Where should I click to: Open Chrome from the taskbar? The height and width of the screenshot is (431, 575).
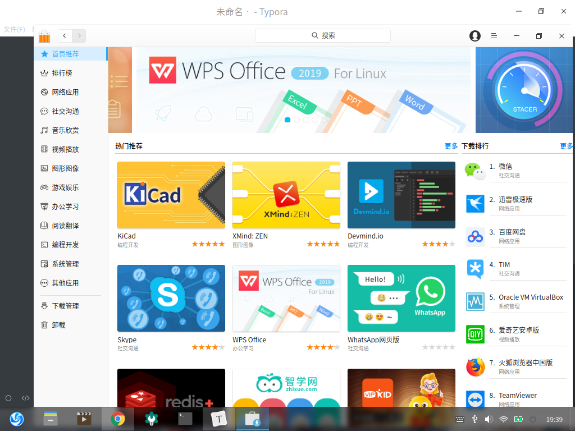[x=117, y=419]
